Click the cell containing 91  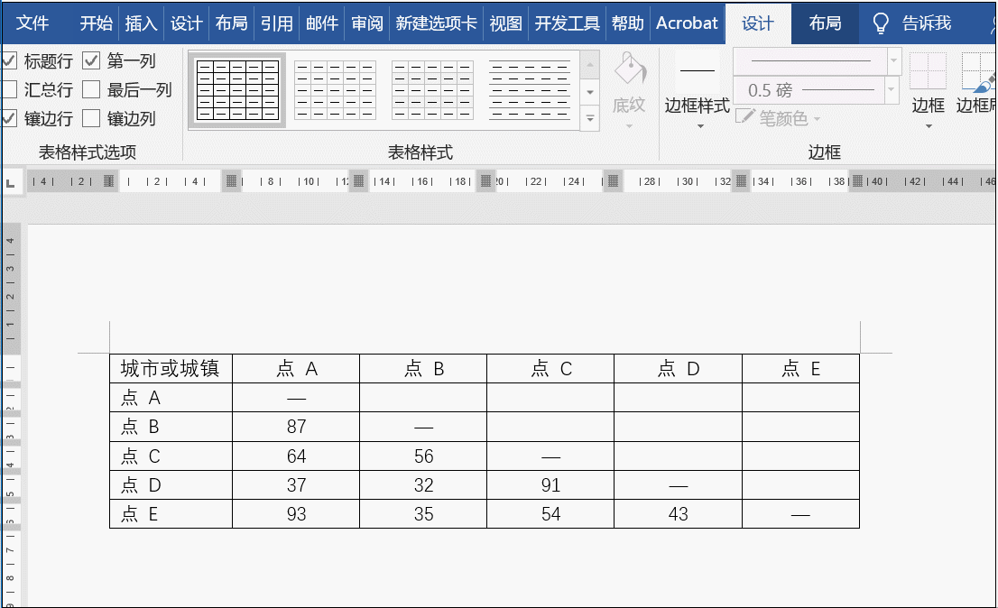click(550, 484)
